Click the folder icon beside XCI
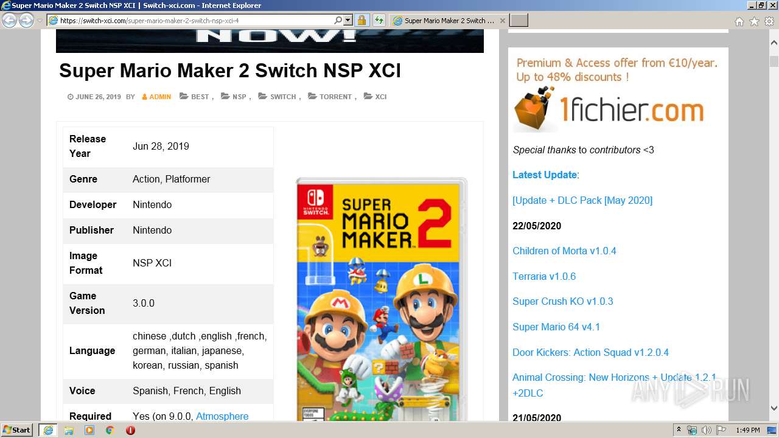 click(x=368, y=96)
